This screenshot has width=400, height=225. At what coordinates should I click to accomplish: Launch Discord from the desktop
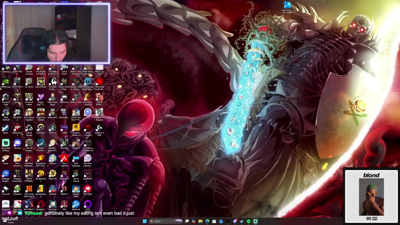click(17, 145)
